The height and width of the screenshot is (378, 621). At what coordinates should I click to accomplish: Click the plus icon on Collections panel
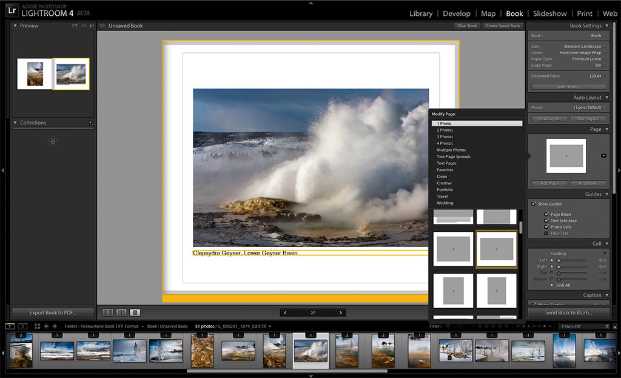click(x=90, y=123)
